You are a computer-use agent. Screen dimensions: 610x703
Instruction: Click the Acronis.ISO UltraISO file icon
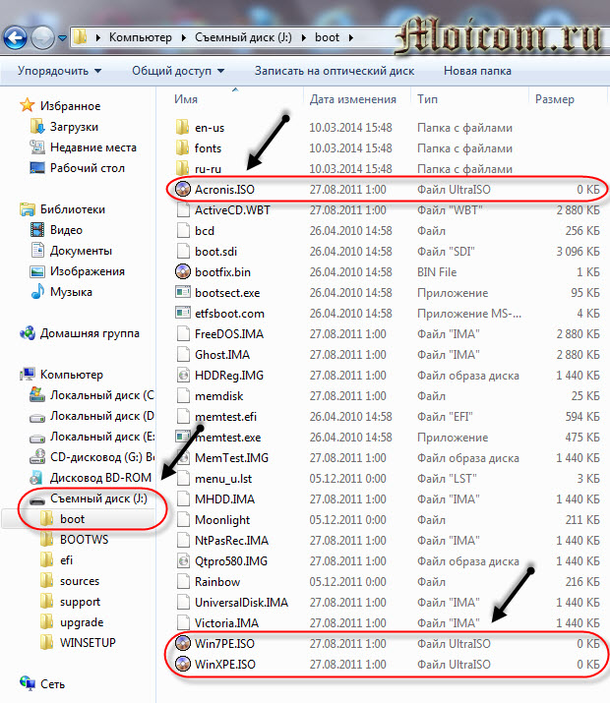pyautogui.click(x=182, y=189)
